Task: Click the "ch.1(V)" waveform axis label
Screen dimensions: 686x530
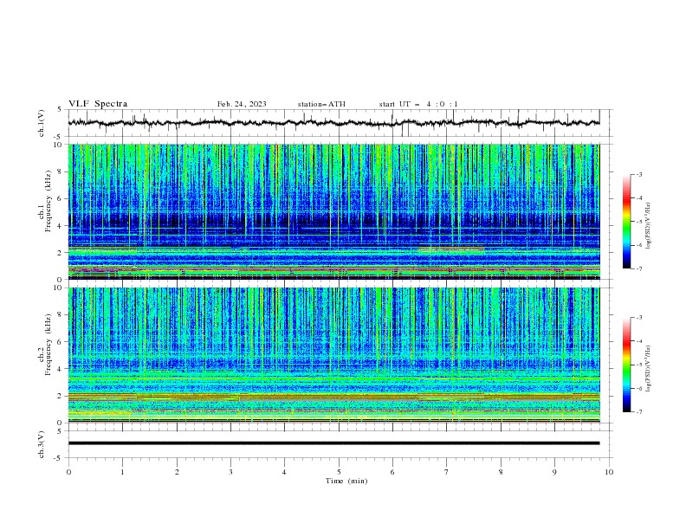Action: coord(42,123)
